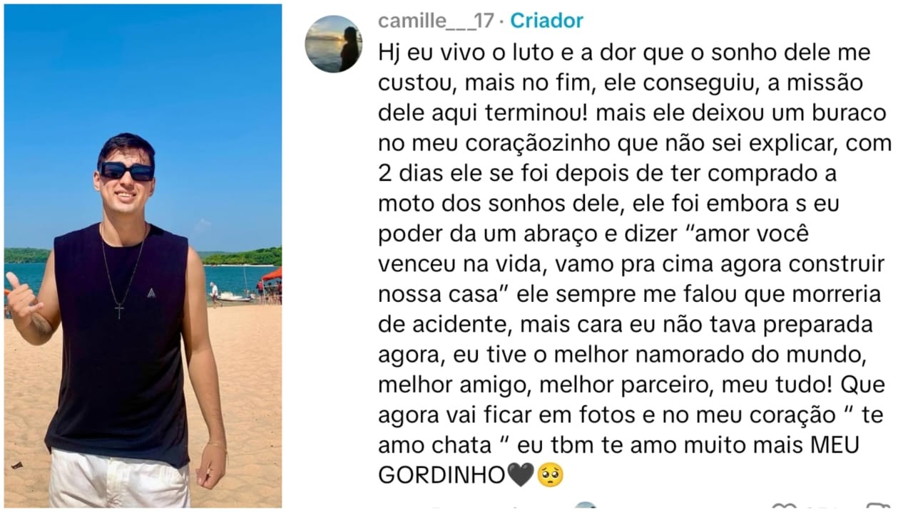Click the camille___17 username
The image size is (913, 512).
[x=436, y=21]
